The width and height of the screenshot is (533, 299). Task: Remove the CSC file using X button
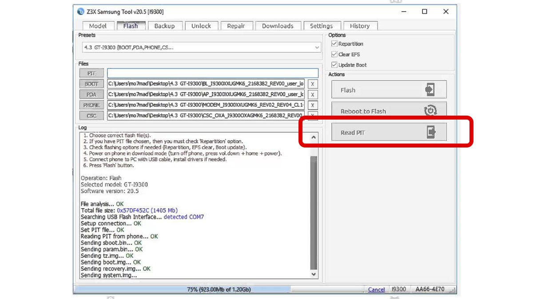[x=313, y=115]
